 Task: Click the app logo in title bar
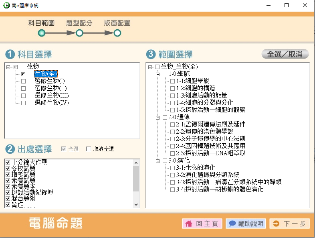click(x=6, y=5)
